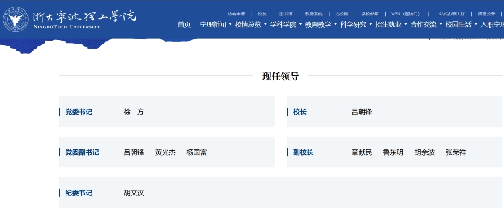The image size is (504, 208).
Task: Click the 党委副书记 label
Action: pyautogui.click(x=82, y=152)
